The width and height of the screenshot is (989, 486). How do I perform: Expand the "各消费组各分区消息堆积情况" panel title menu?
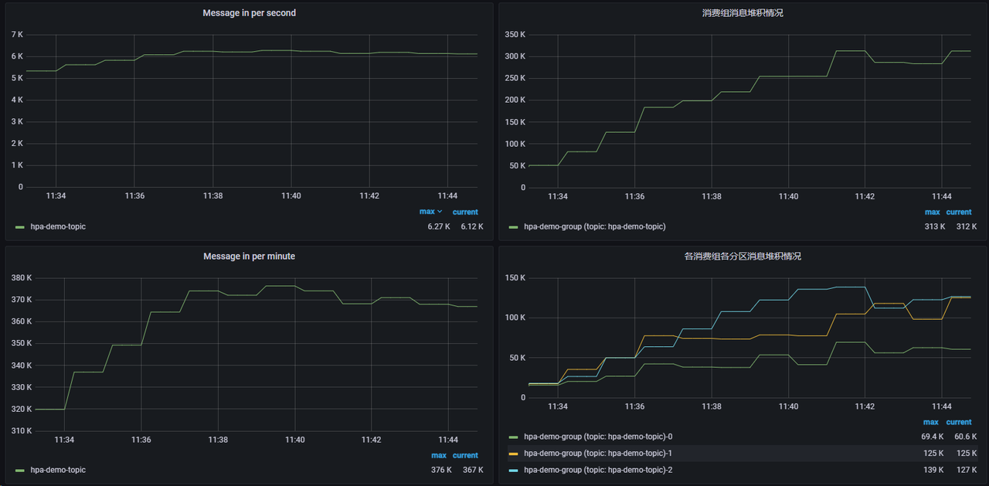tap(742, 256)
